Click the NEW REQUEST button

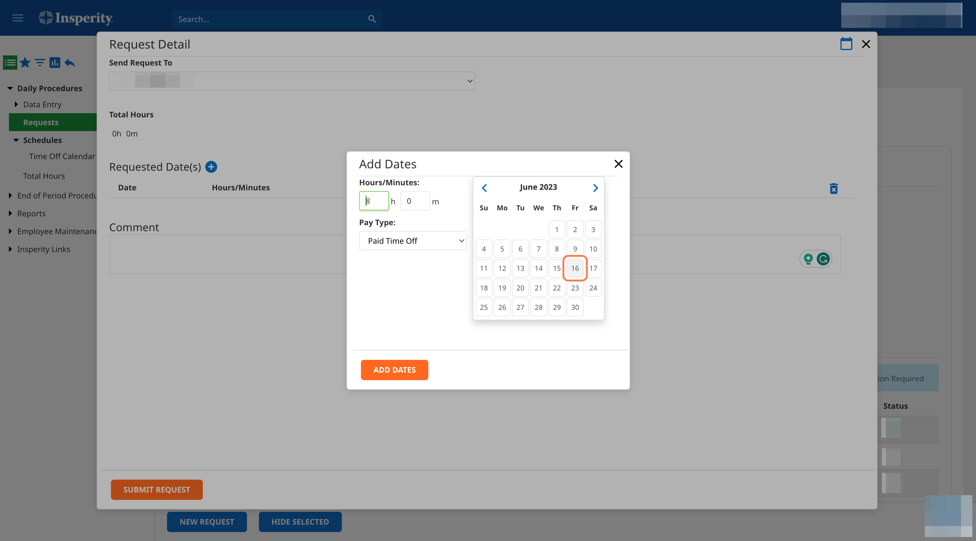pyautogui.click(x=207, y=522)
